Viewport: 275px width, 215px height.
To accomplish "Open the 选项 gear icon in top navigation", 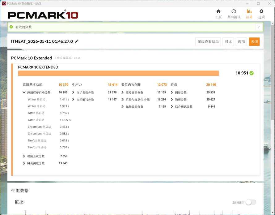I will 261,11.
